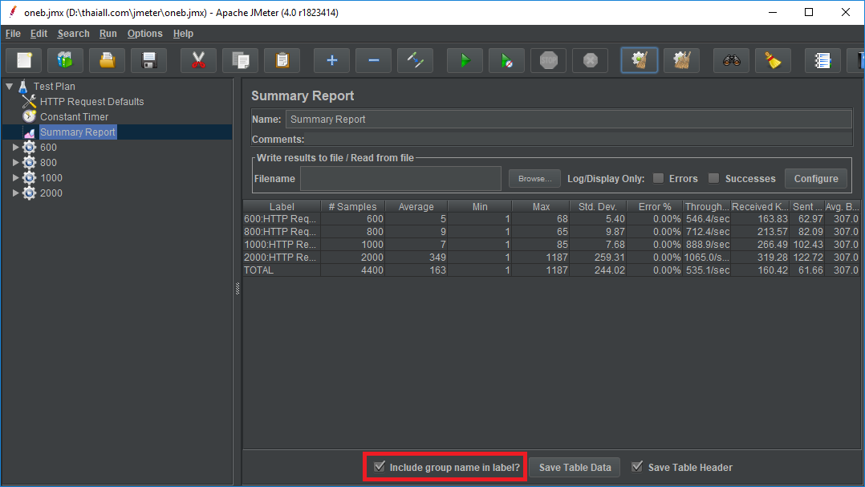This screenshot has height=487, width=865.
Task: Click the Save test plan floppy icon
Action: 148,61
